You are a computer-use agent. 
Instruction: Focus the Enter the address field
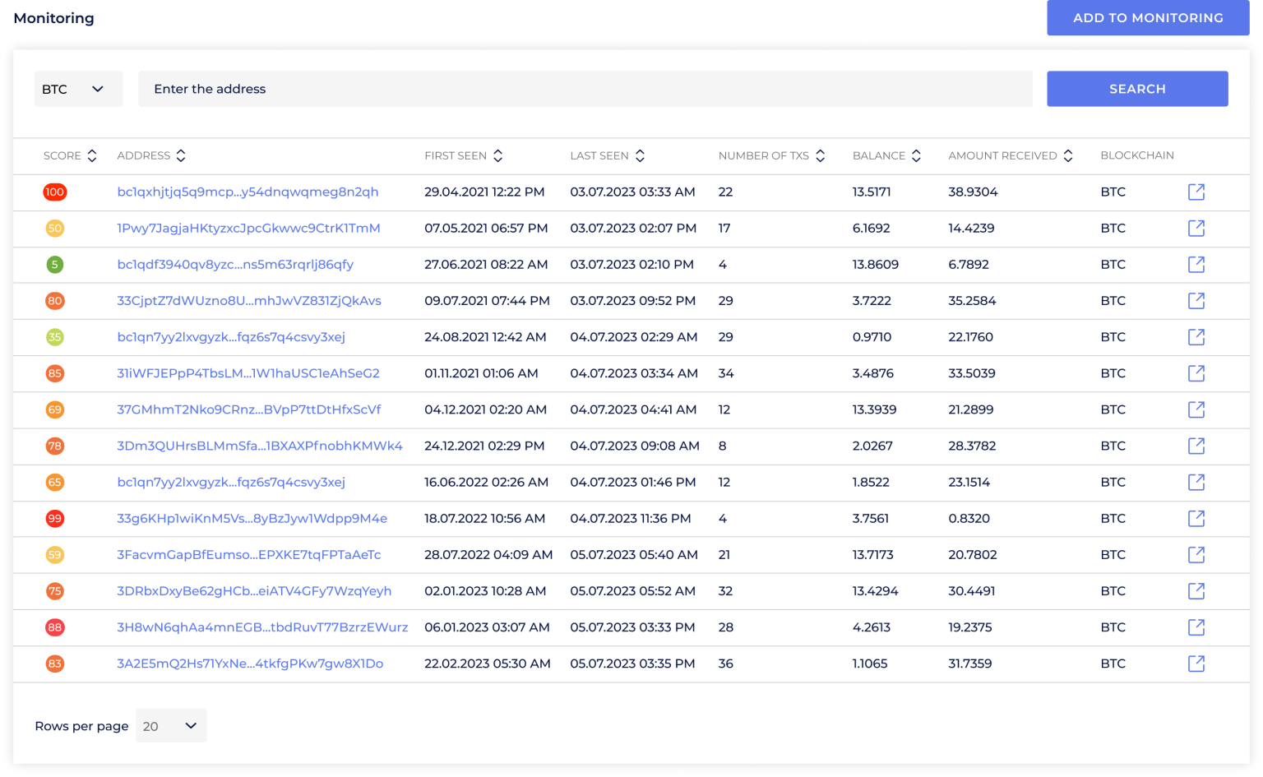coord(585,89)
